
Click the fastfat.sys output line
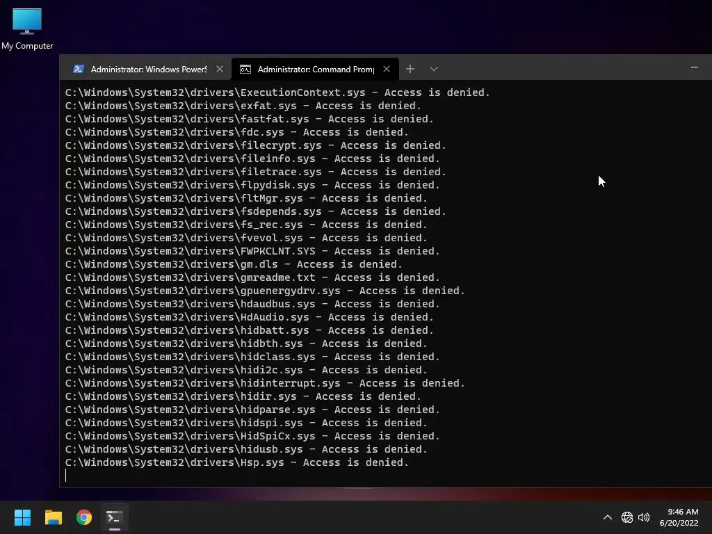[250, 119]
